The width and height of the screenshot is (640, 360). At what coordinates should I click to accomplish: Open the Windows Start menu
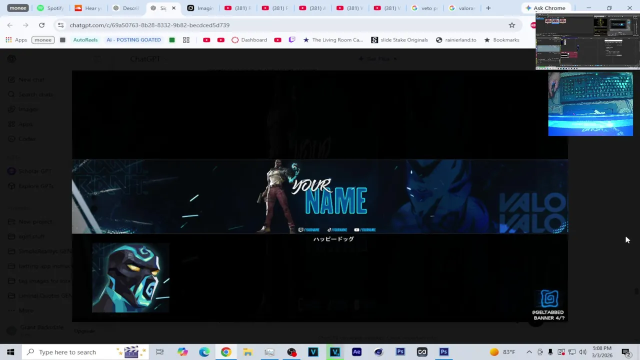pos(10,352)
